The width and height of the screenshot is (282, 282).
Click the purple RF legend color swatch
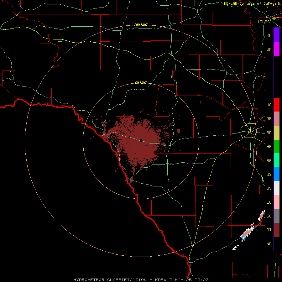coord(277,35)
